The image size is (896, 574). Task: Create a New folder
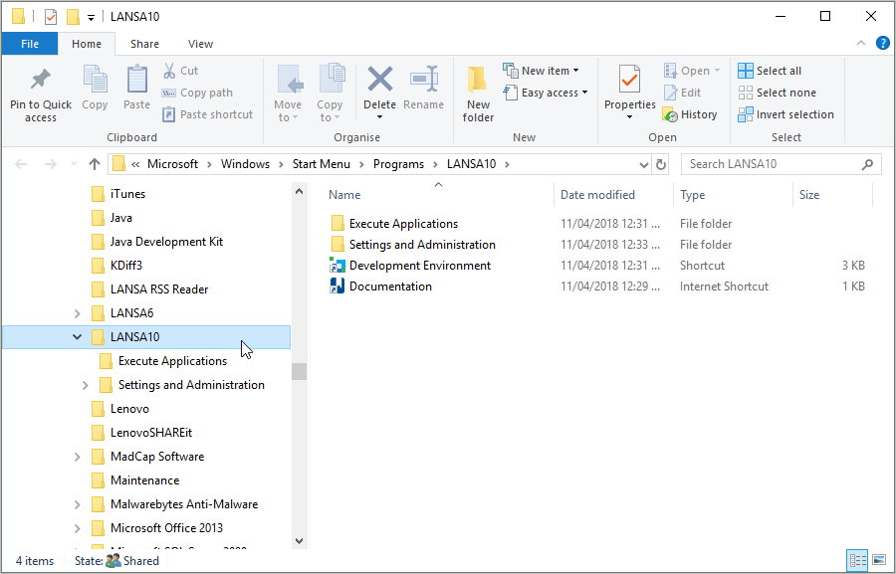point(478,95)
